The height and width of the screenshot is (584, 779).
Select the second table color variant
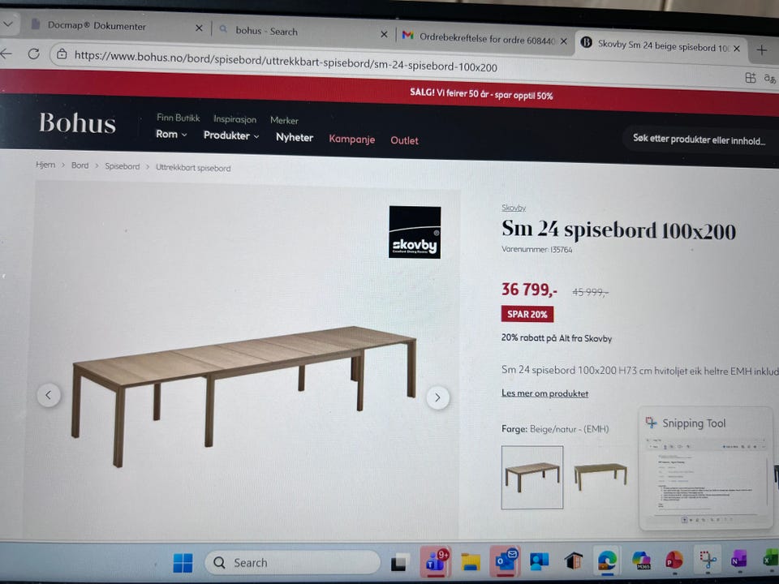[x=600, y=477]
